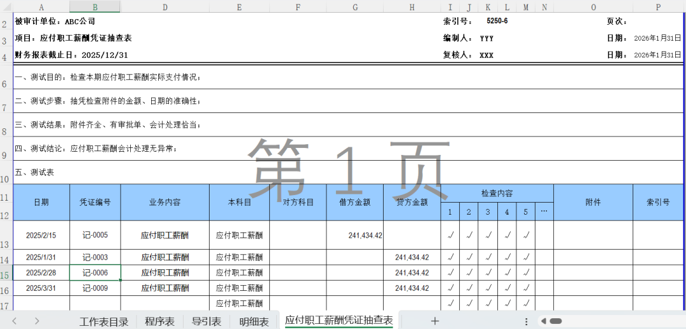686x329 pixels.
Task: Click cell 项目：应付职工薪酬凭证抽查表
Action: [73, 38]
